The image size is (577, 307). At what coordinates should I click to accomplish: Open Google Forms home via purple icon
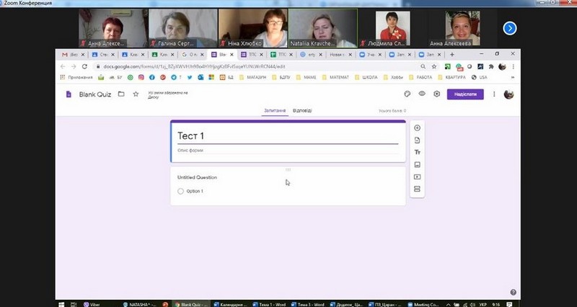tap(69, 94)
